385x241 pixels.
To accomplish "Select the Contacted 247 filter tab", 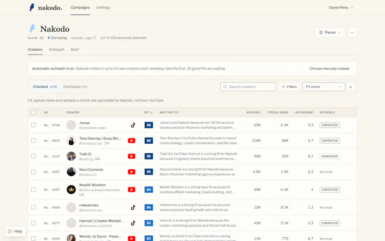I will [x=76, y=87].
